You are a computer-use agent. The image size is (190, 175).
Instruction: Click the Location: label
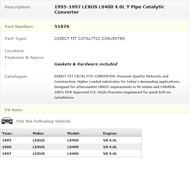[x=15, y=51]
